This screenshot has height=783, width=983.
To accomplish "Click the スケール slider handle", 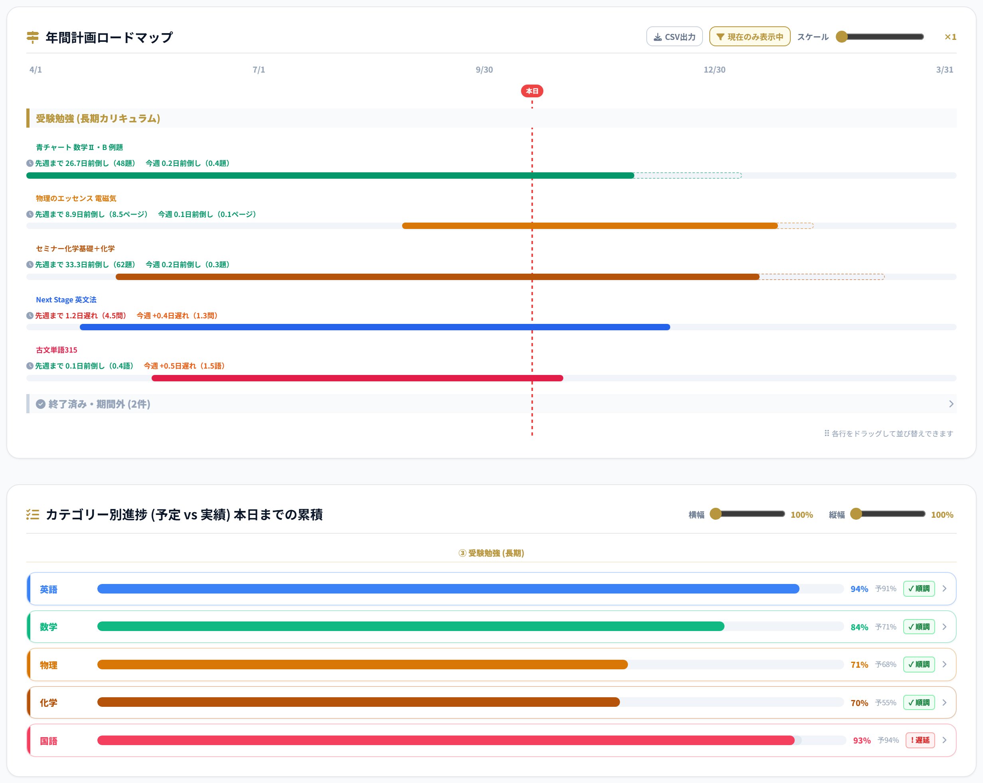I will pyautogui.click(x=842, y=36).
